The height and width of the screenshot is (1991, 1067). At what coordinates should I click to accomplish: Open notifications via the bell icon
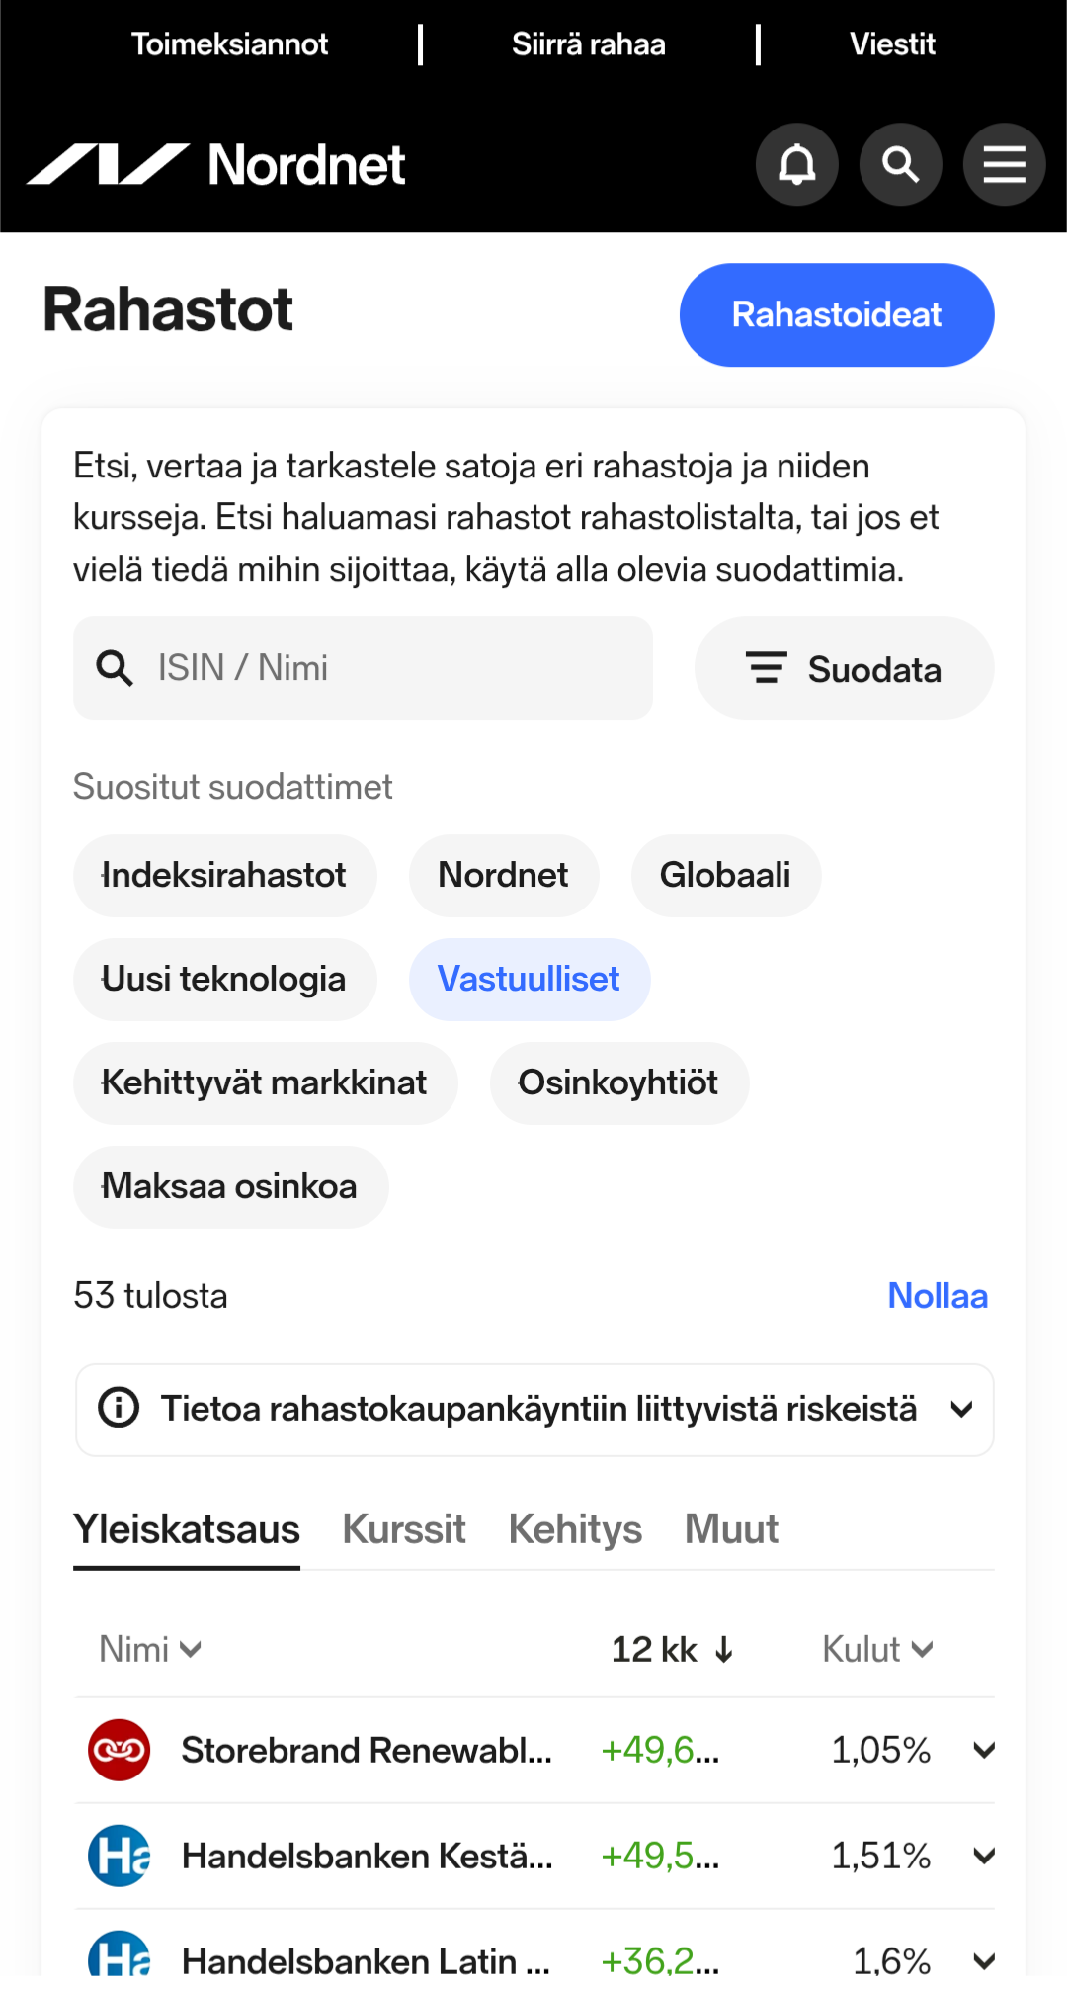[x=796, y=164]
